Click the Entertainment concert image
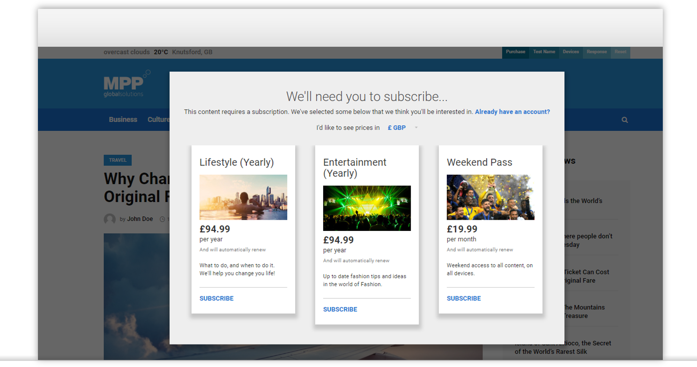The image size is (697, 367). pyautogui.click(x=367, y=208)
